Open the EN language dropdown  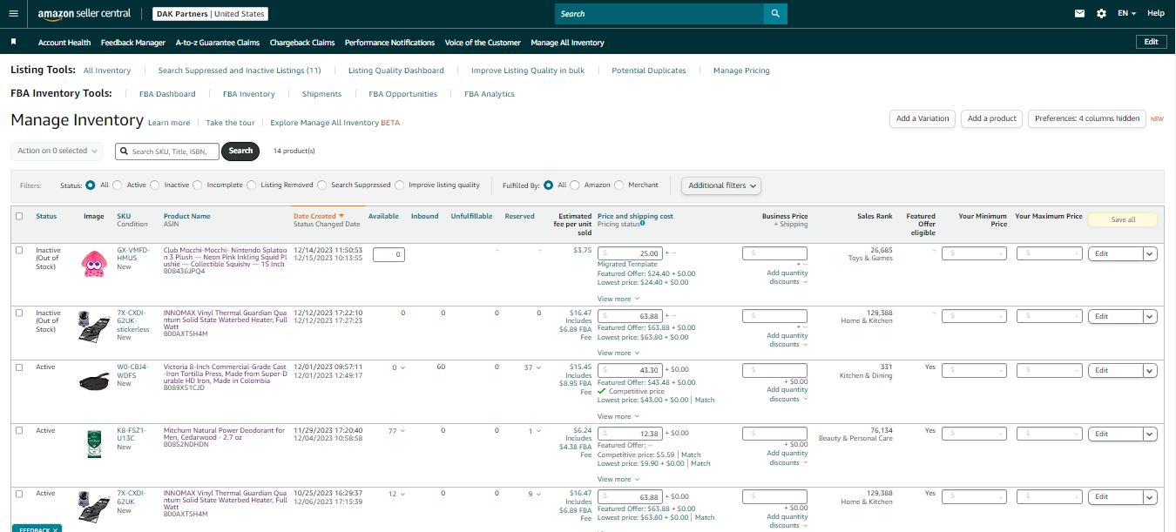1127,13
